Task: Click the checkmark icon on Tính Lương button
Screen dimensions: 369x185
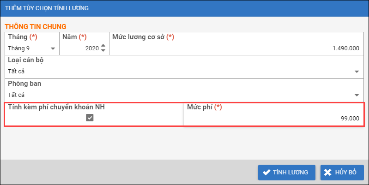Action: click(x=266, y=172)
